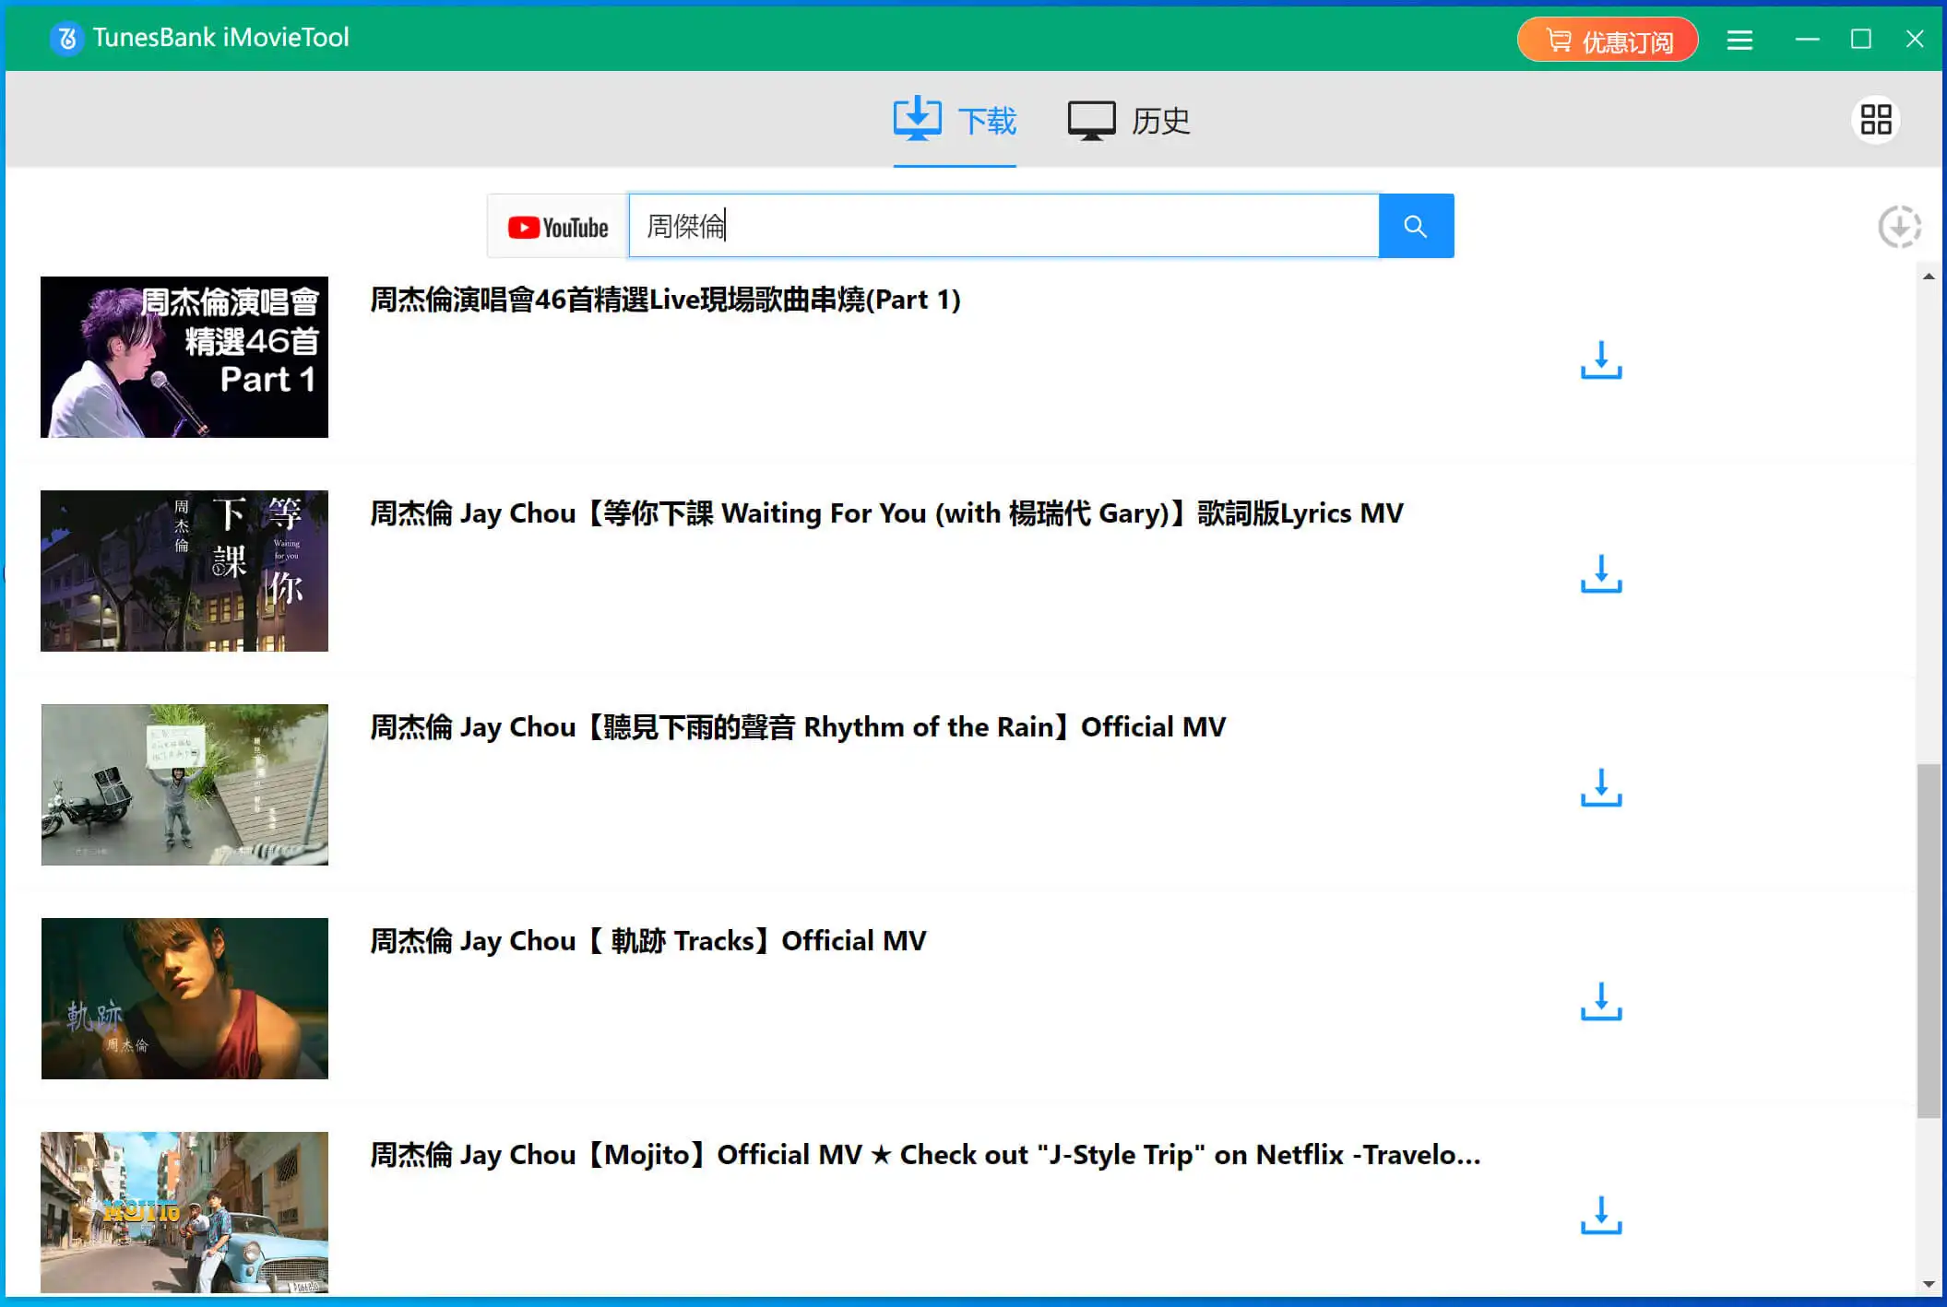Open thumbnail of 周杰倫演唱會精選46首 Part 1
The height and width of the screenshot is (1307, 1947).
pyautogui.click(x=184, y=357)
